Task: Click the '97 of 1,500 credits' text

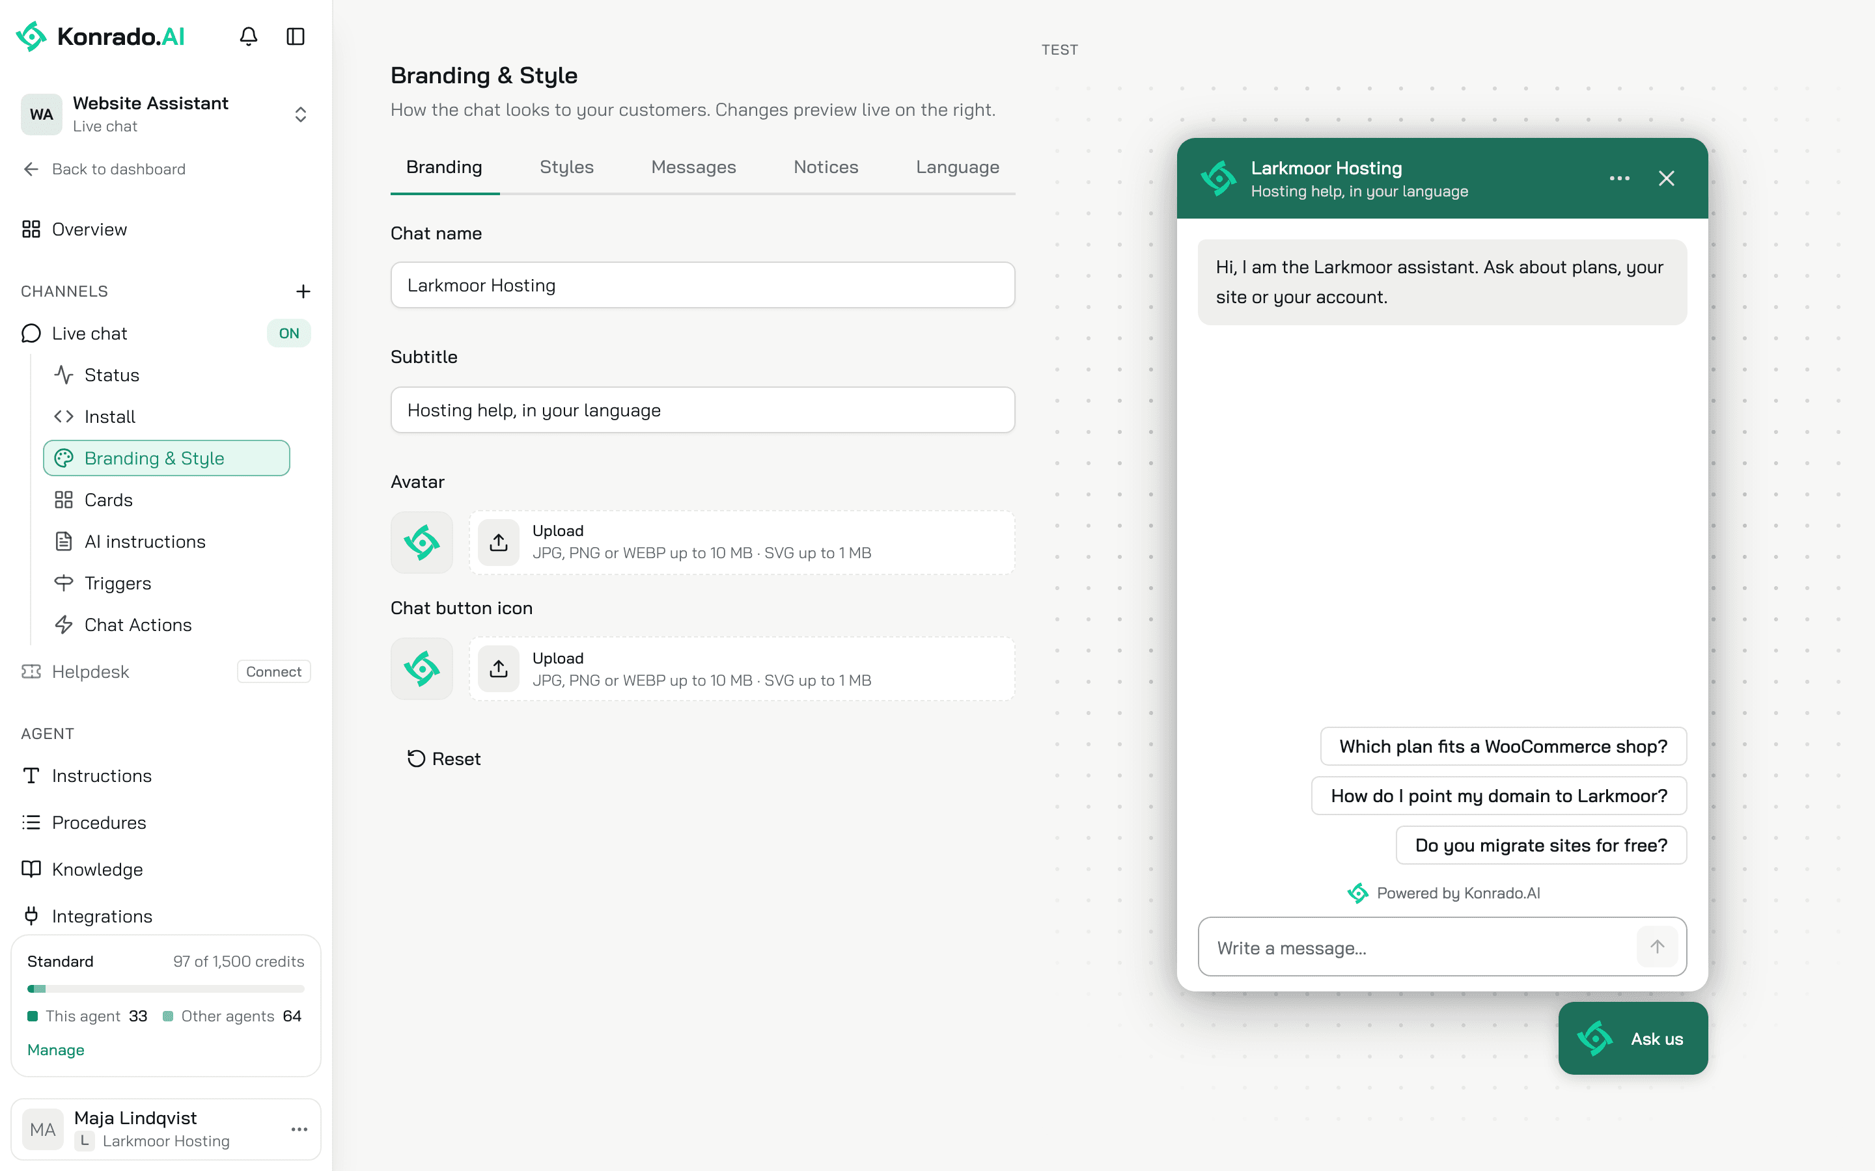Action: [239, 961]
